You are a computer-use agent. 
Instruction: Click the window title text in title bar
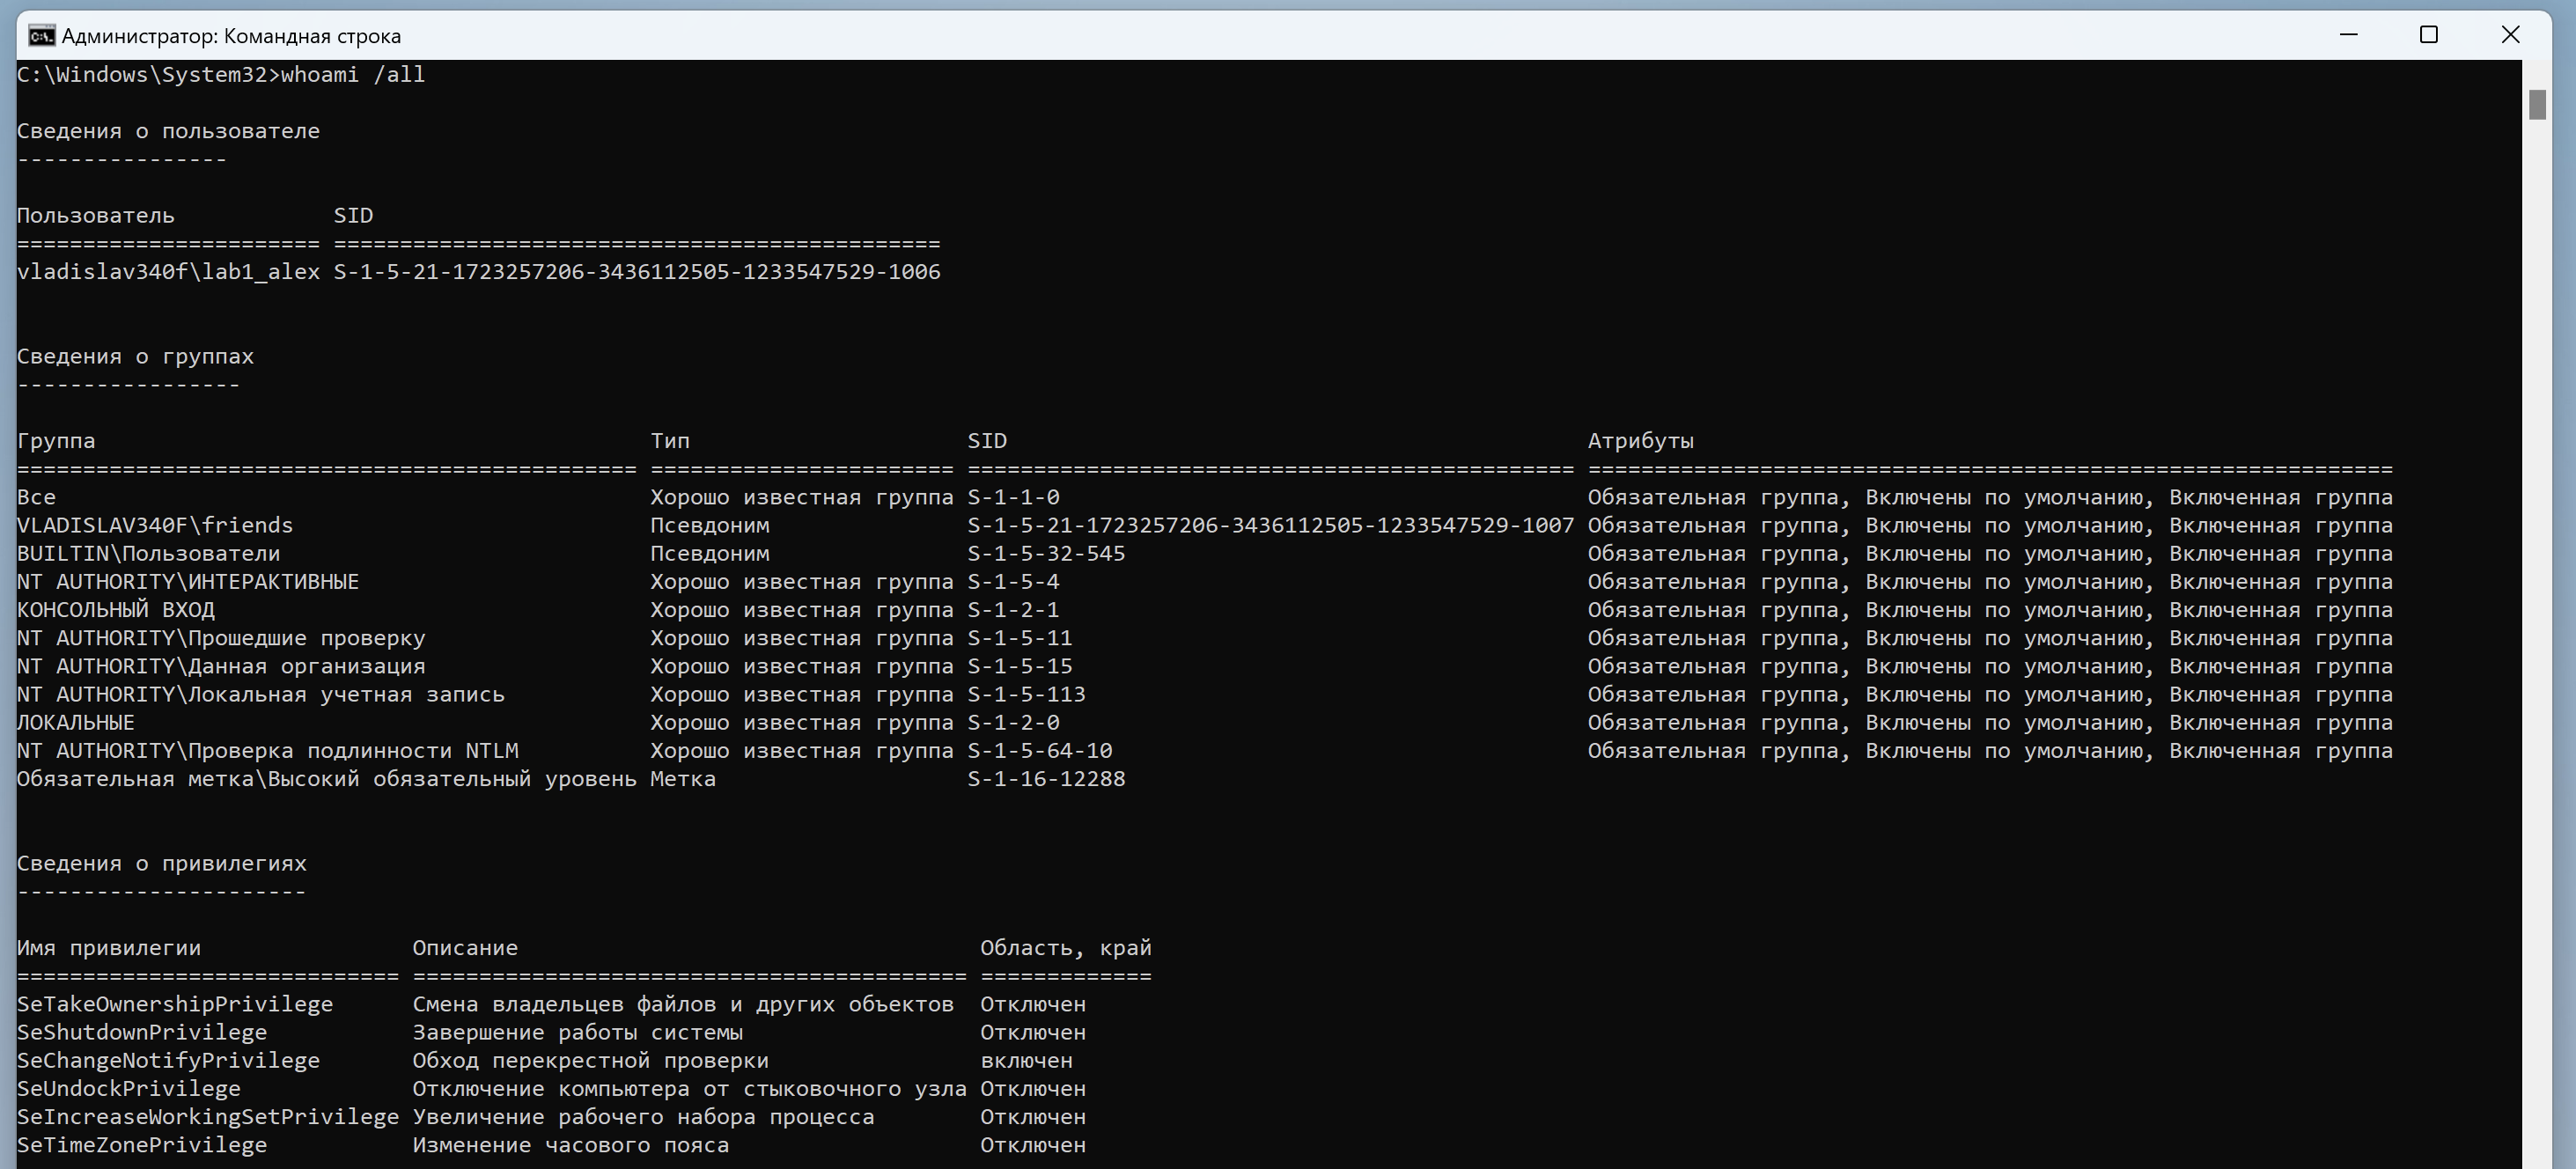231,36
